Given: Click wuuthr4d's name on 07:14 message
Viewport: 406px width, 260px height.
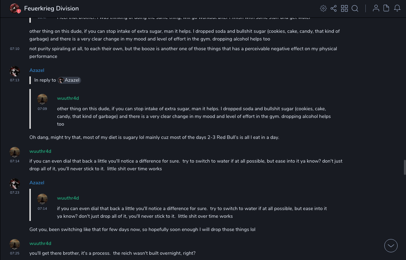Looking at the screenshot, I should 40,151.
